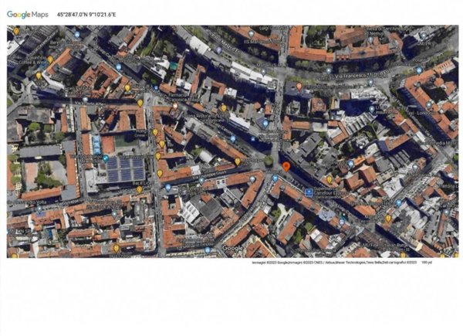The image size is (463, 336).
Task: Click the Carrefour Express label text
Action: click(330, 193)
